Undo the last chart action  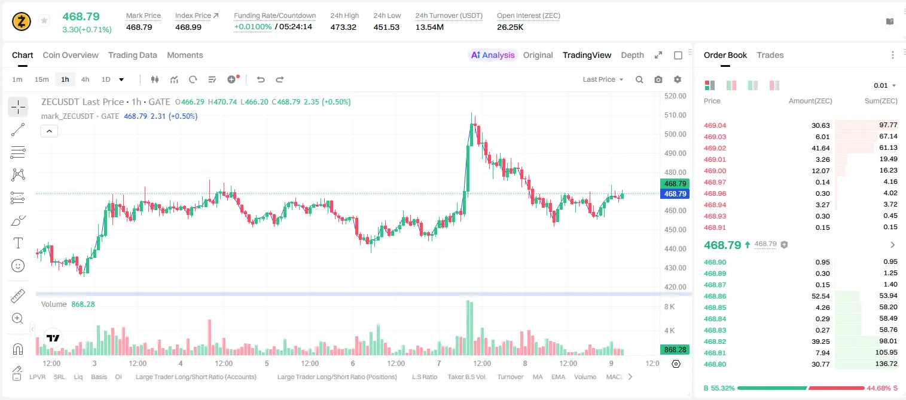point(260,79)
